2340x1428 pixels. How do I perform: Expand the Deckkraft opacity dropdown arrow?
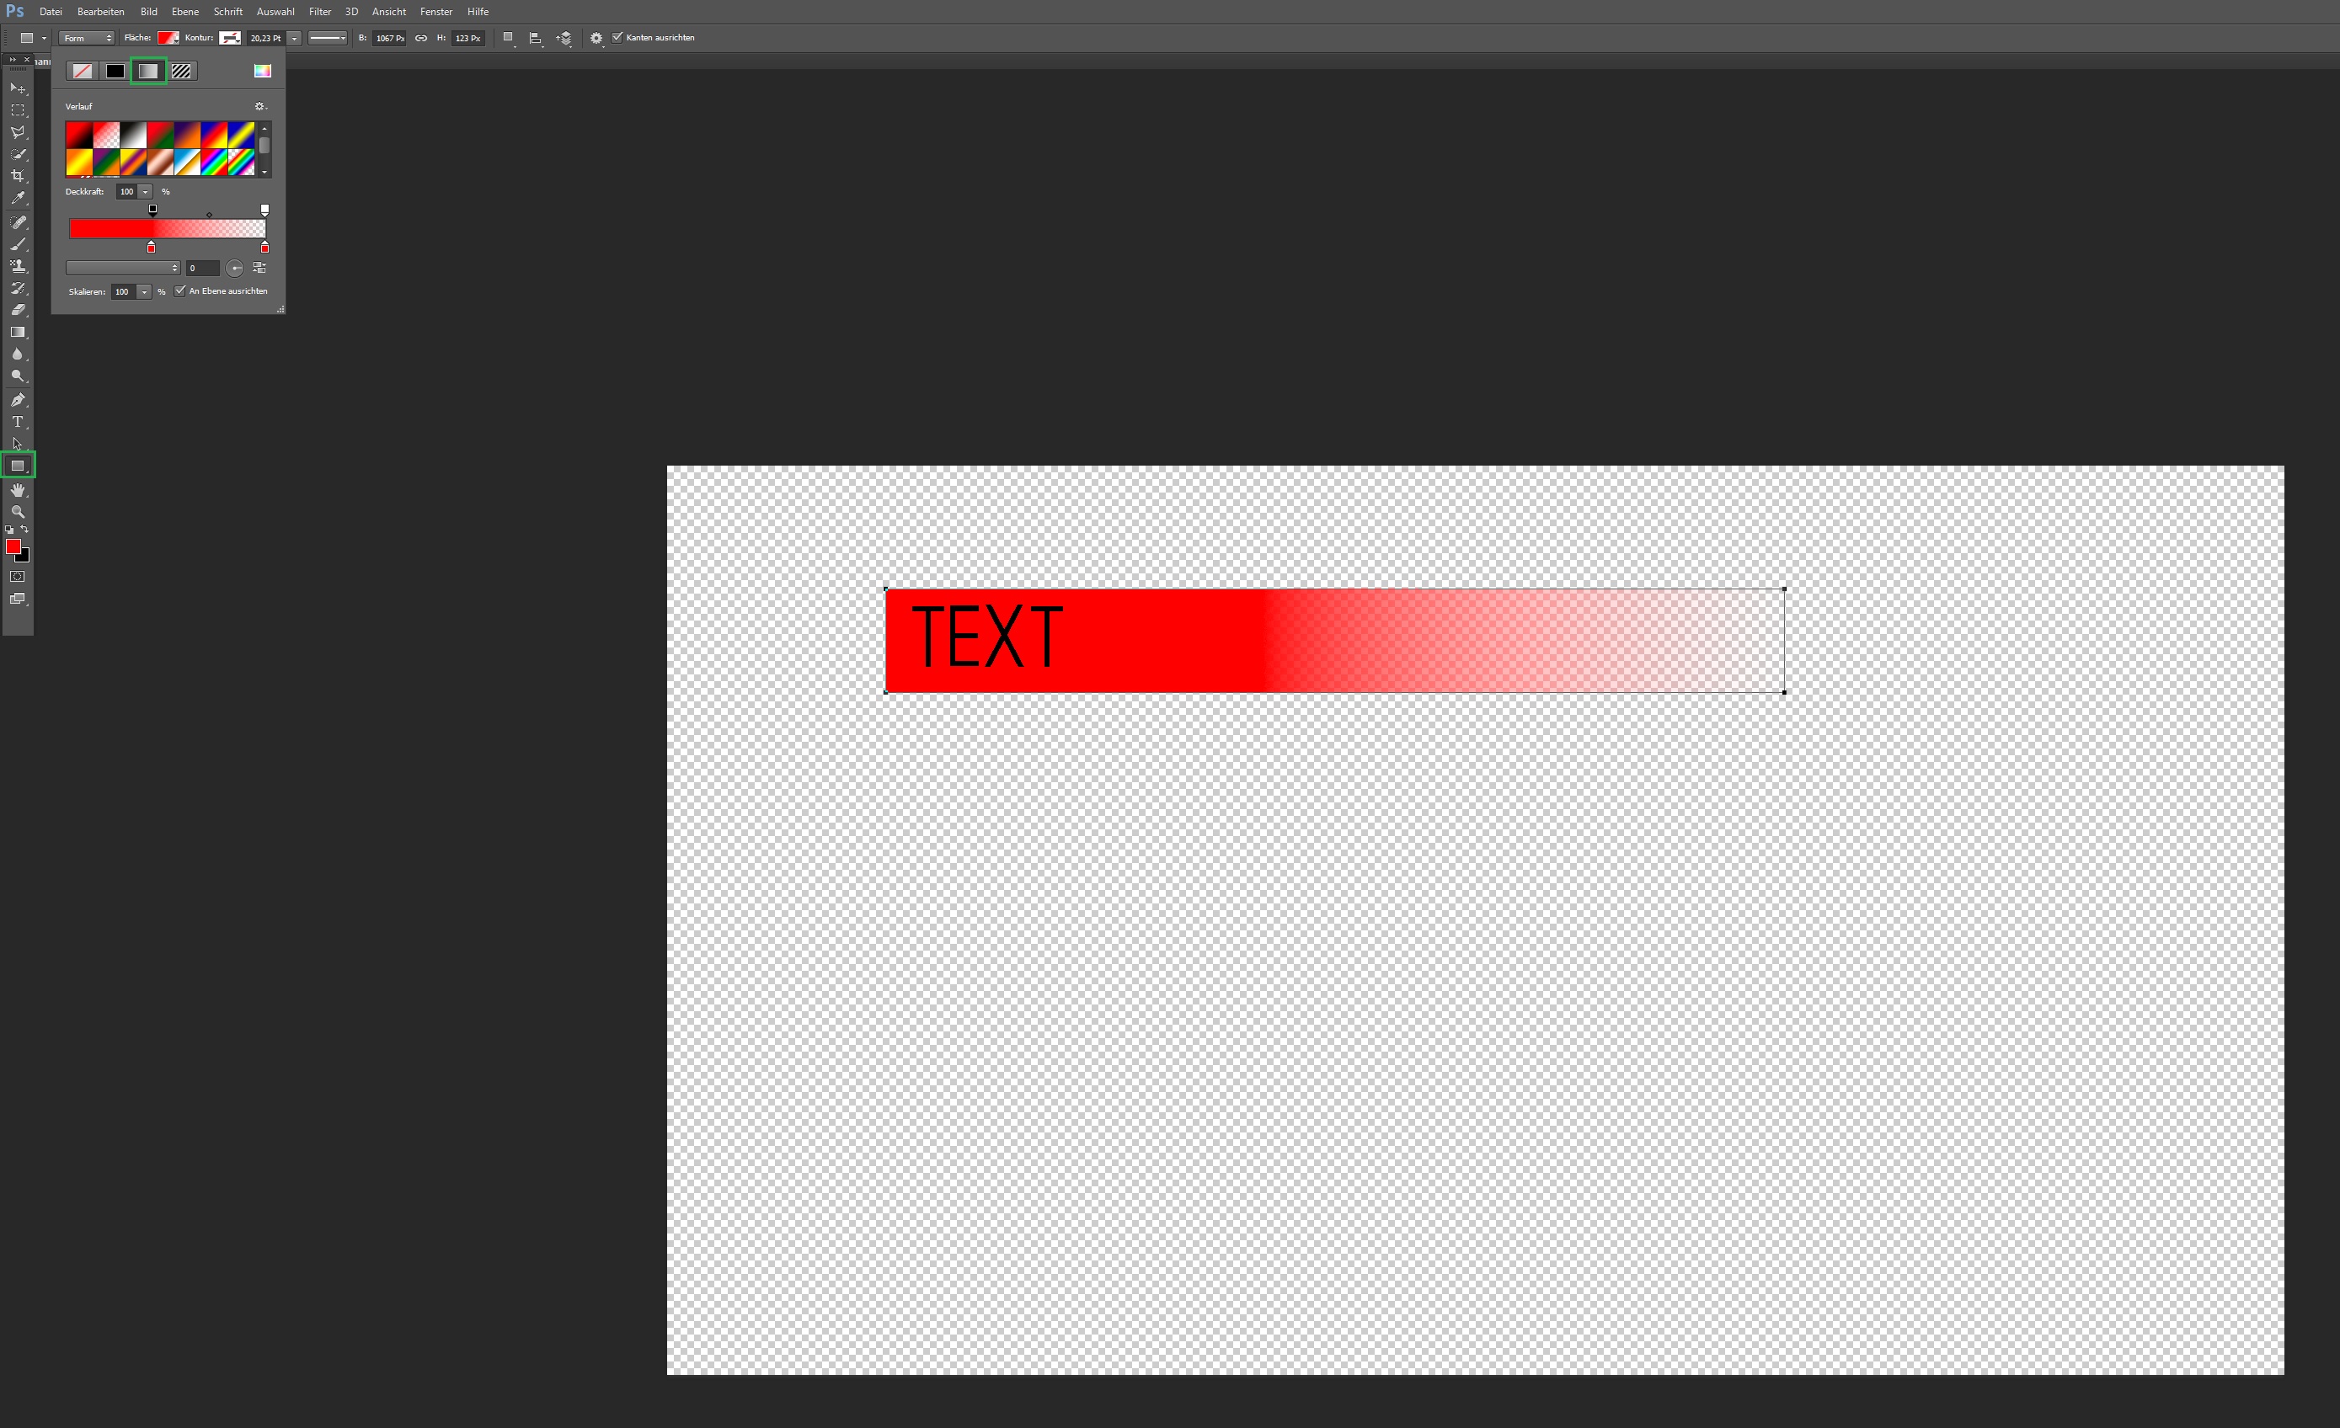click(145, 192)
